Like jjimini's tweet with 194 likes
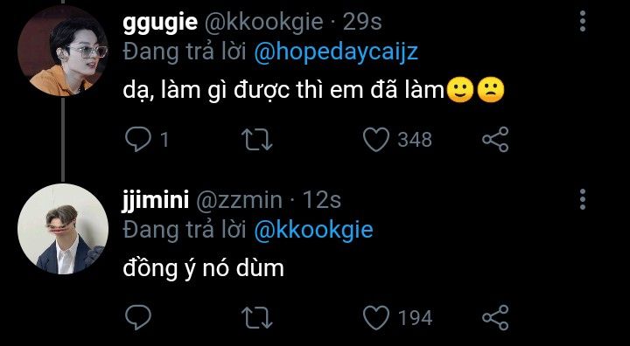The width and height of the screenshot is (630, 346). click(x=376, y=318)
